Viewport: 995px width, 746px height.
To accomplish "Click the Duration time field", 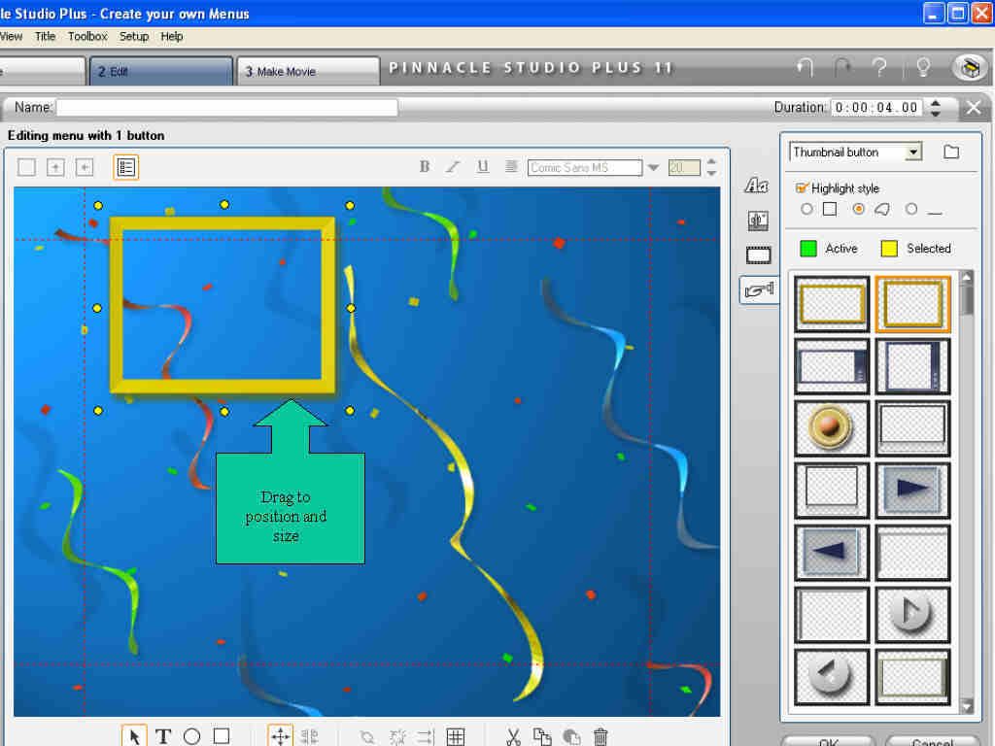I will [x=878, y=107].
